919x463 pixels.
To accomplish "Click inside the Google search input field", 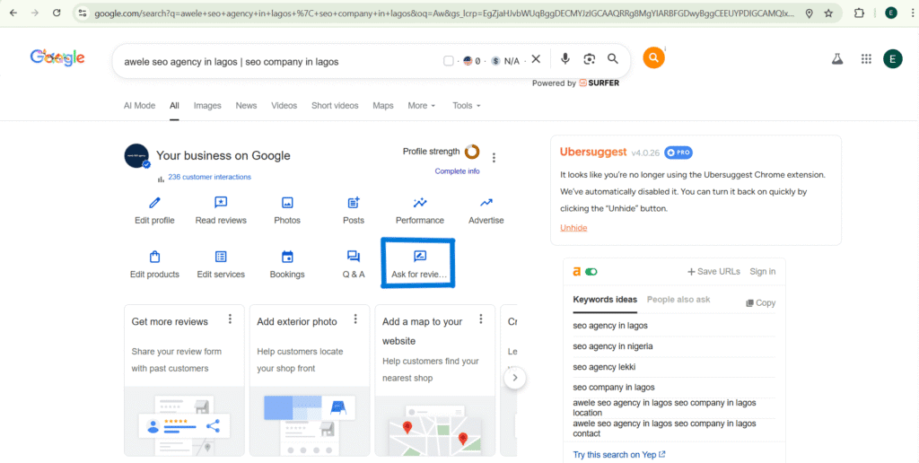I will point(269,62).
